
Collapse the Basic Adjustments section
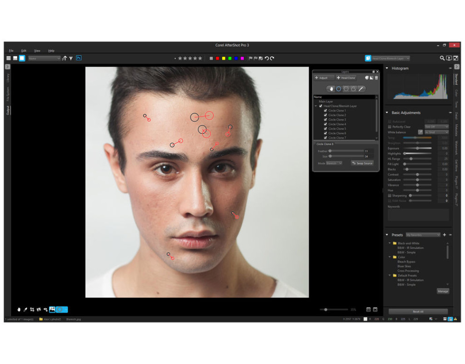coord(387,113)
